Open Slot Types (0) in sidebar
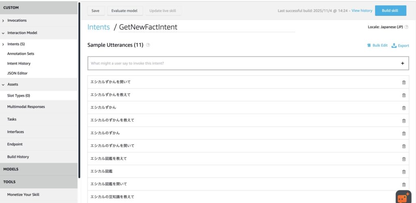416x203 pixels. (x=19, y=96)
